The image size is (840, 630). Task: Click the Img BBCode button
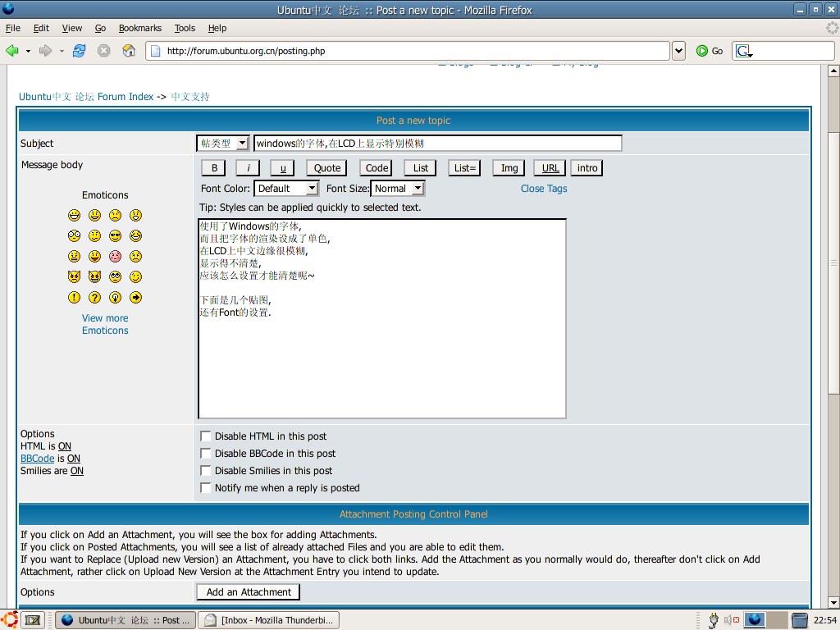(x=509, y=168)
